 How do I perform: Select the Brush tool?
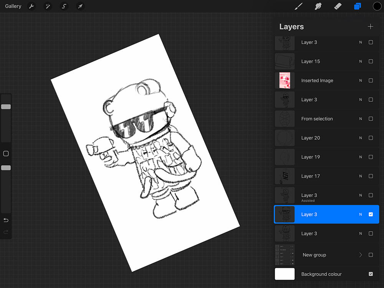298,7
